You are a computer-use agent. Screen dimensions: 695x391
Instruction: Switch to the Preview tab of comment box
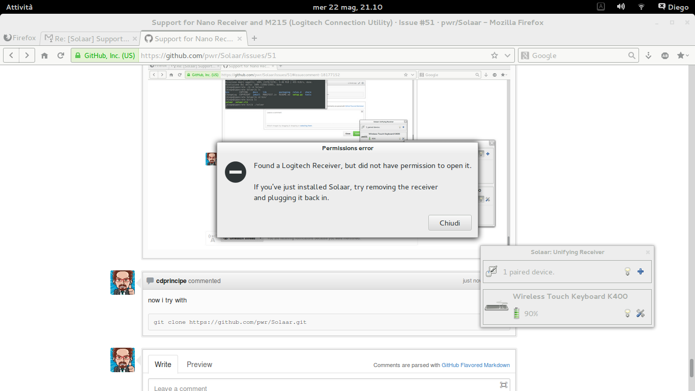coord(199,365)
